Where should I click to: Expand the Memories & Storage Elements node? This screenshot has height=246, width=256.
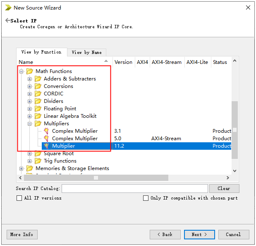[22, 168]
